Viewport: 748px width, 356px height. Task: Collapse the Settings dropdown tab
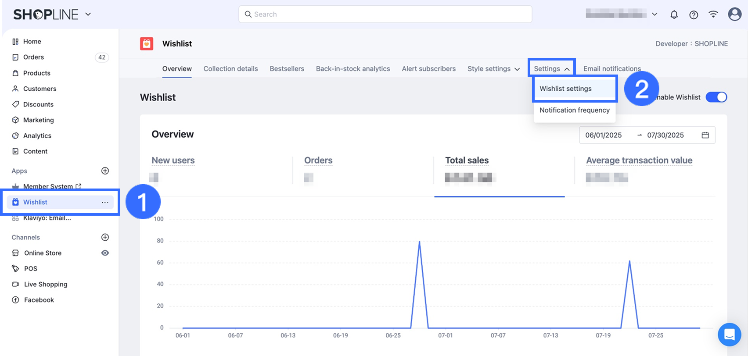[x=551, y=69]
